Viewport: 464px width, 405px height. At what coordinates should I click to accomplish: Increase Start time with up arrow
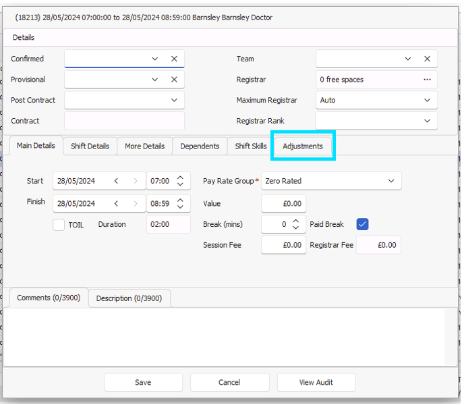pyautogui.click(x=180, y=178)
